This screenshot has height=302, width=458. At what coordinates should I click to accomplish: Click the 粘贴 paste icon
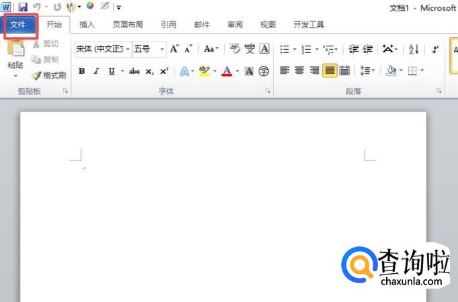(15, 48)
